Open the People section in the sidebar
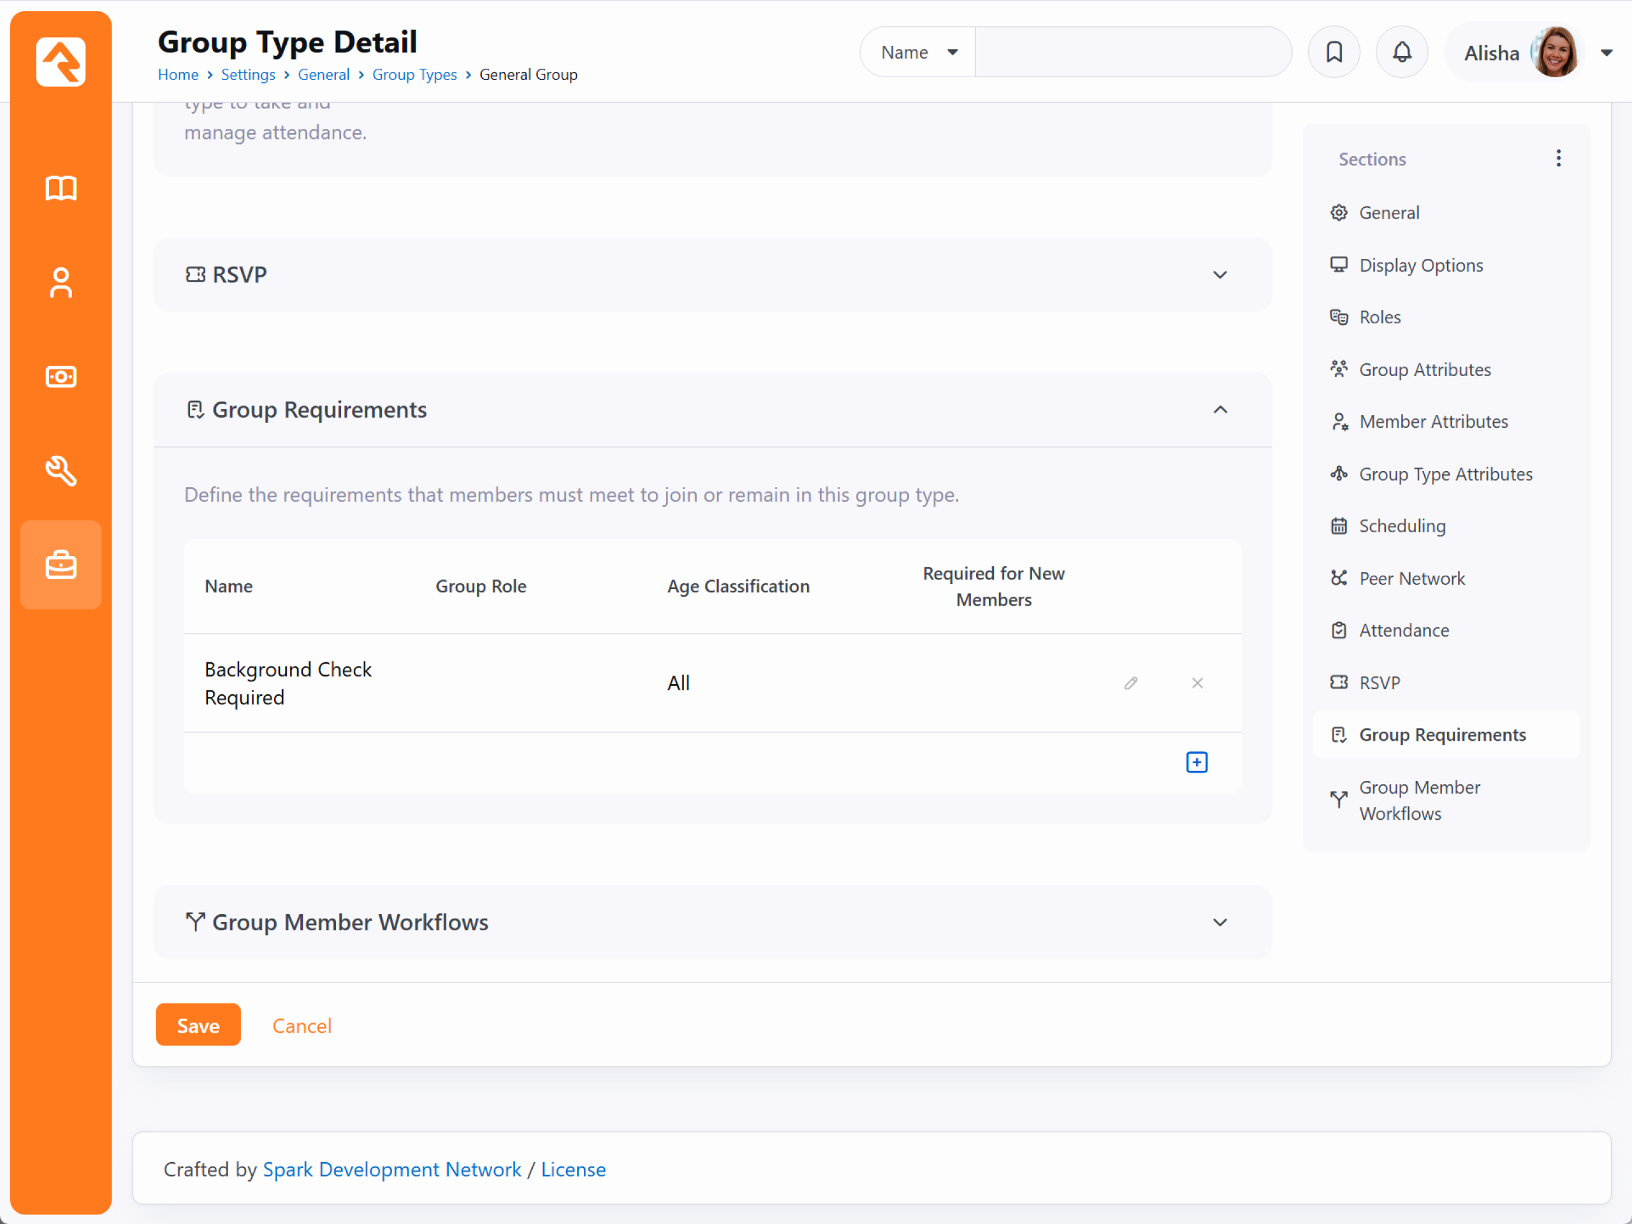The image size is (1632, 1224). pos(61,282)
